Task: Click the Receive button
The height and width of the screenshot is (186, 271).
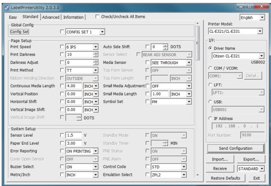Action: point(220,169)
